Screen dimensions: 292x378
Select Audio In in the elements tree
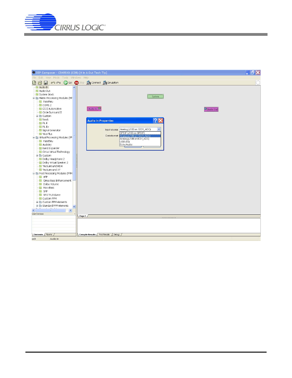point(44,87)
